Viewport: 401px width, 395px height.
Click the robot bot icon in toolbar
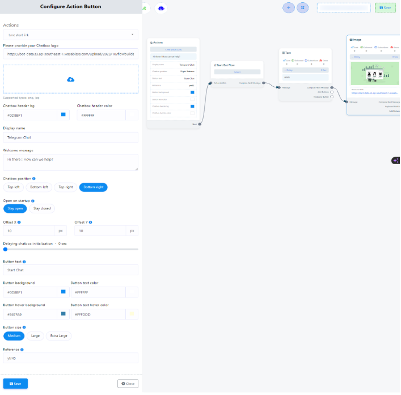coord(161,8)
